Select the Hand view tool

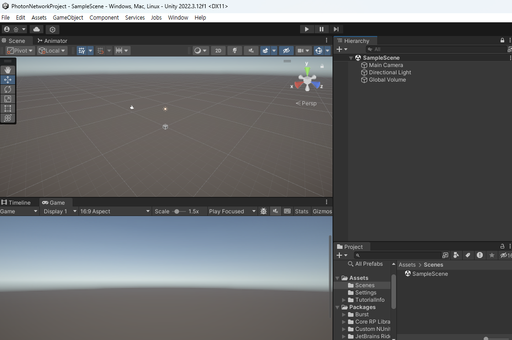[x=8, y=70]
